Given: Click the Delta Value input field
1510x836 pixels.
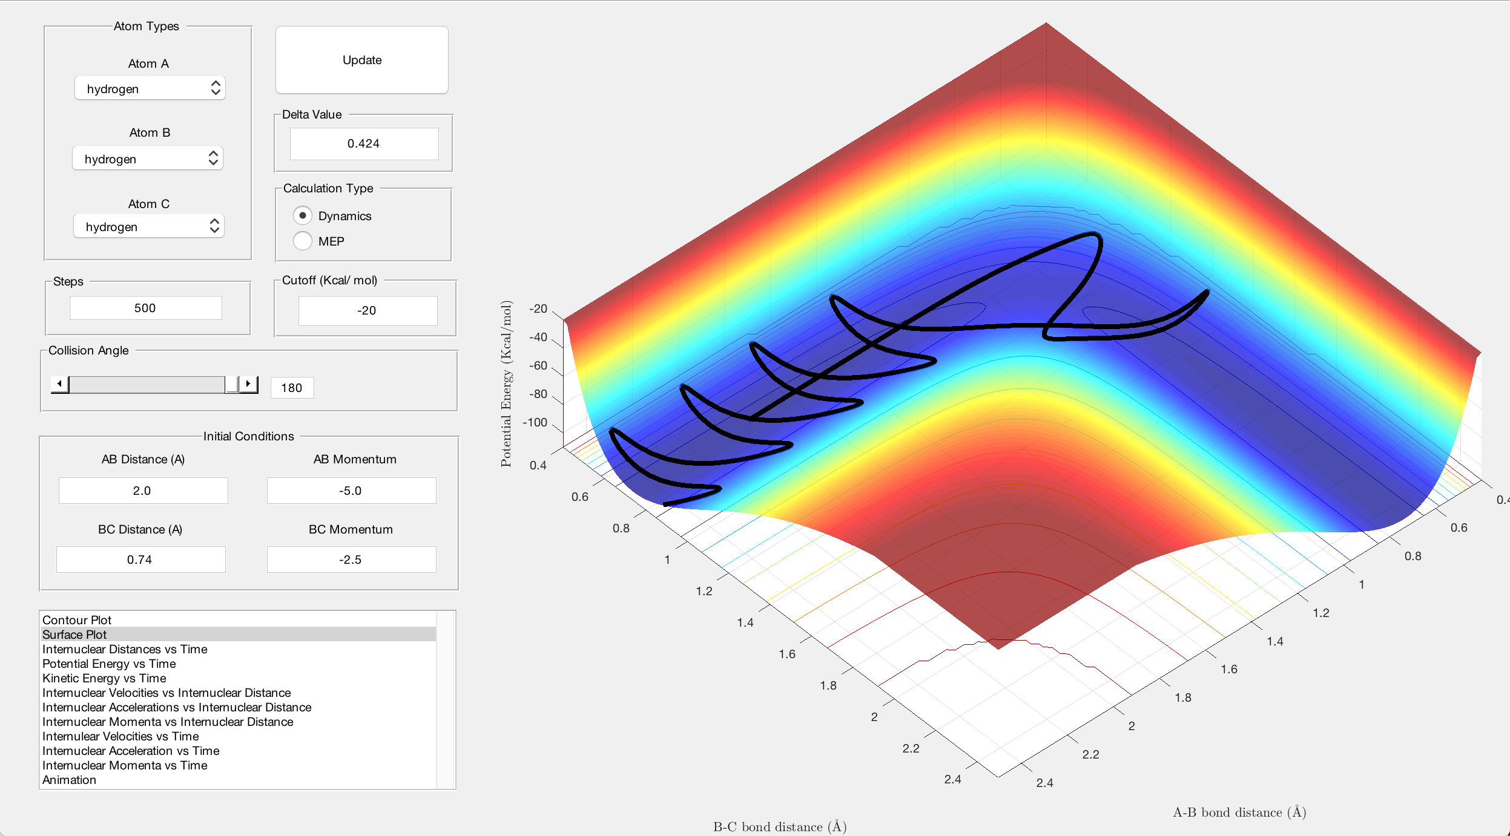Looking at the screenshot, I should pos(364,144).
